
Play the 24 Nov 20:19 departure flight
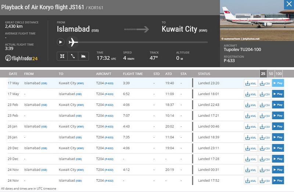pyautogui.click(x=278, y=170)
